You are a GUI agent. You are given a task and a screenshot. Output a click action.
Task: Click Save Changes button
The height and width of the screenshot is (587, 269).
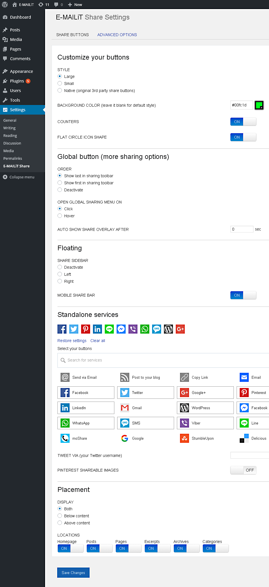pos(73,573)
